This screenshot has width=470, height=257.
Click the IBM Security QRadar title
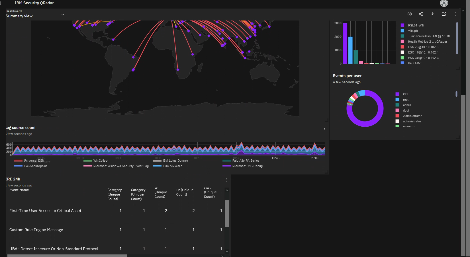34,3
